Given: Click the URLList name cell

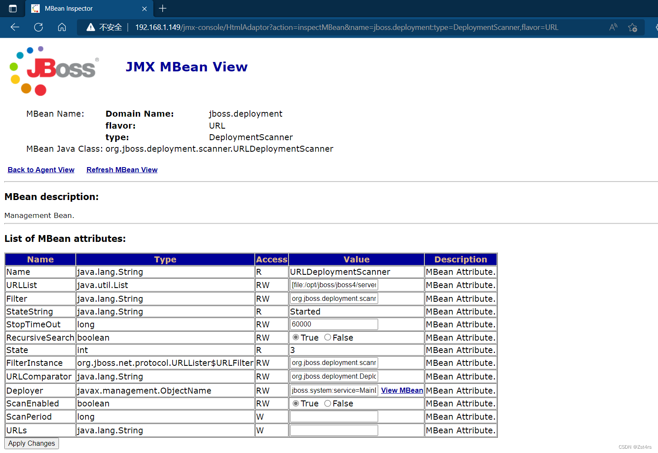Looking at the screenshot, I should (x=41, y=285).
